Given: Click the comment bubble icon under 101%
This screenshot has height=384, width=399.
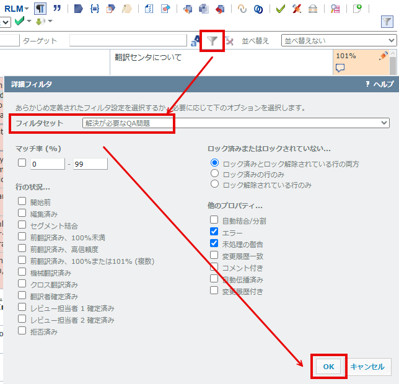Looking at the screenshot, I should click(340, 68).
